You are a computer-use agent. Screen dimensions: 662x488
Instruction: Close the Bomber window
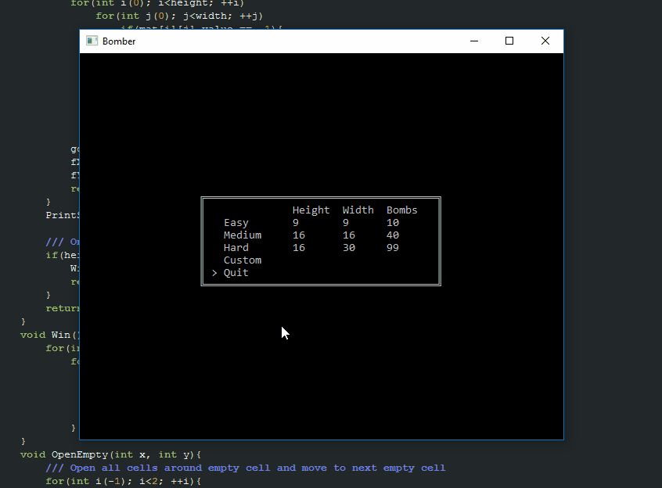[545, 41]
